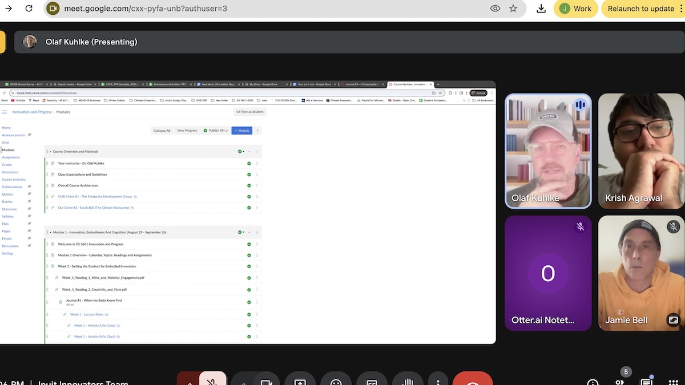Click the Relaunch to update button
Image resolution: width=685 pixels, height=385 pixels.
(641, 9)
